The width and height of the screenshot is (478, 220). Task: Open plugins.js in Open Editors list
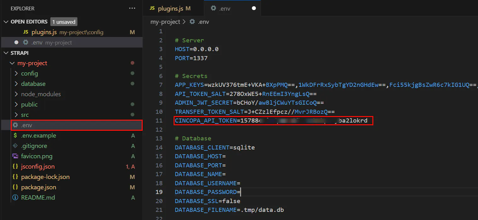[x=71, y=32]
